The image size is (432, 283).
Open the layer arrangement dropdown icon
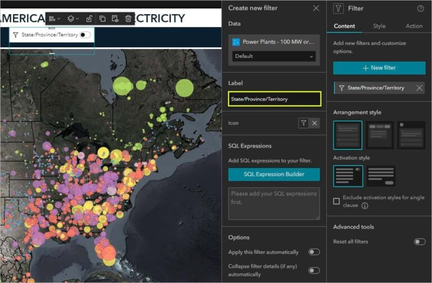coord(73,19)
